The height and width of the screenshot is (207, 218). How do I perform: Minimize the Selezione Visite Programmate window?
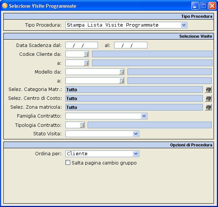click(x=195, y=6)
